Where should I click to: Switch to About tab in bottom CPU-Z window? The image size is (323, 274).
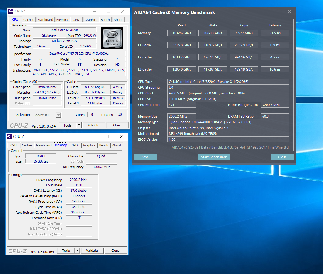(117, 145)
